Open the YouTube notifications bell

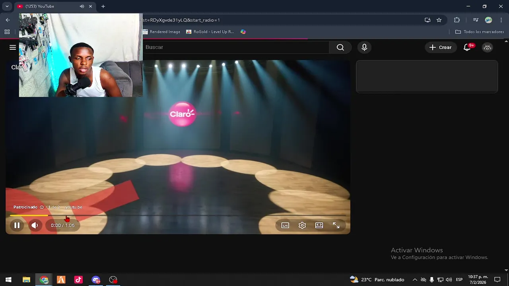(467, 47)
